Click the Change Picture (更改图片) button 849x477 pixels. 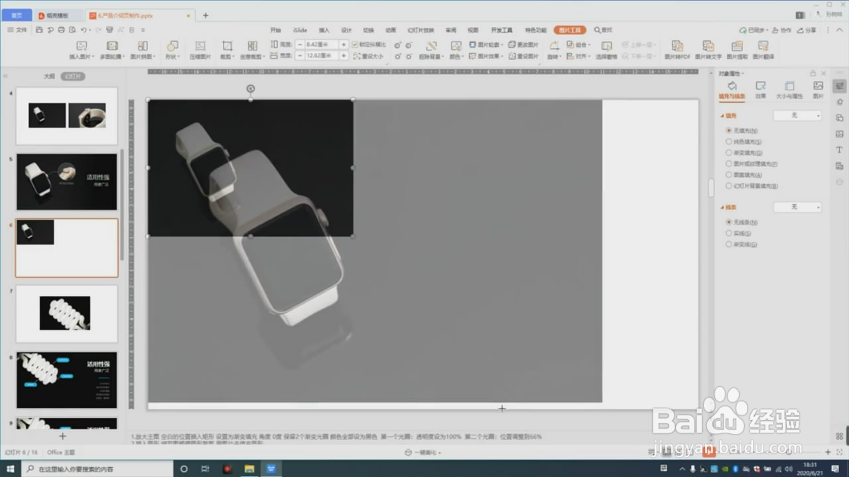[524, 45]
